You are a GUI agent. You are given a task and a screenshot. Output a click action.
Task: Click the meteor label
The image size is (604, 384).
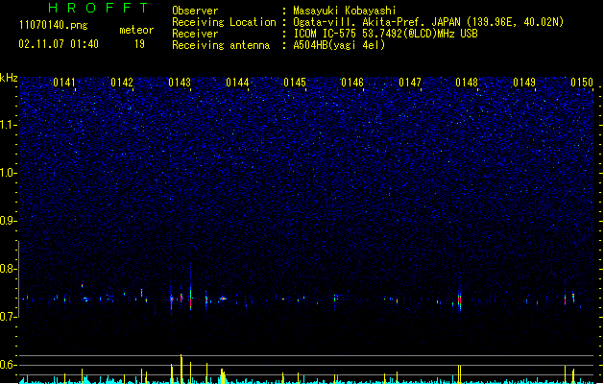tap(136, 30)
